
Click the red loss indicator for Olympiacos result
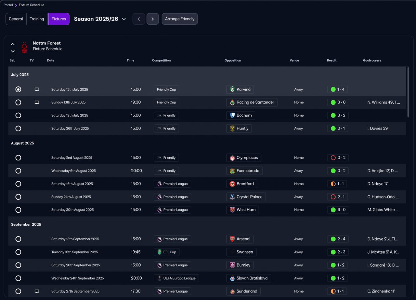coord(333,158)
